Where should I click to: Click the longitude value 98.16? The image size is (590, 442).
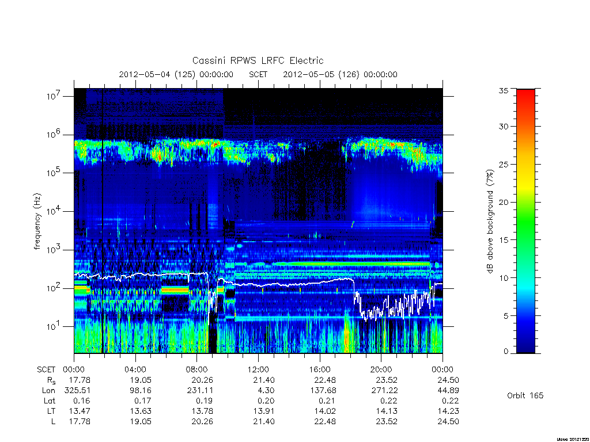[x=141, y=391]
